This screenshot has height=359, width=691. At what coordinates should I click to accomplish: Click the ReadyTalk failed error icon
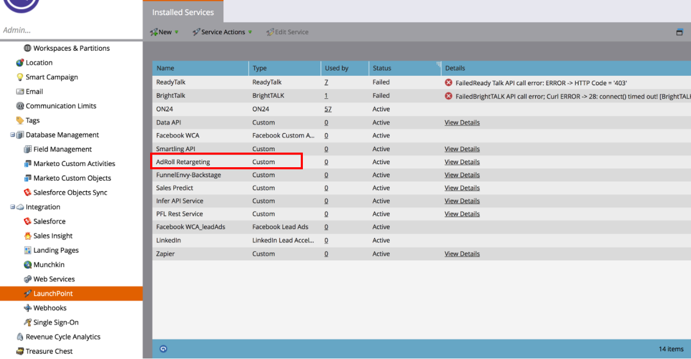pyautogui.click(x=448, y=83)
